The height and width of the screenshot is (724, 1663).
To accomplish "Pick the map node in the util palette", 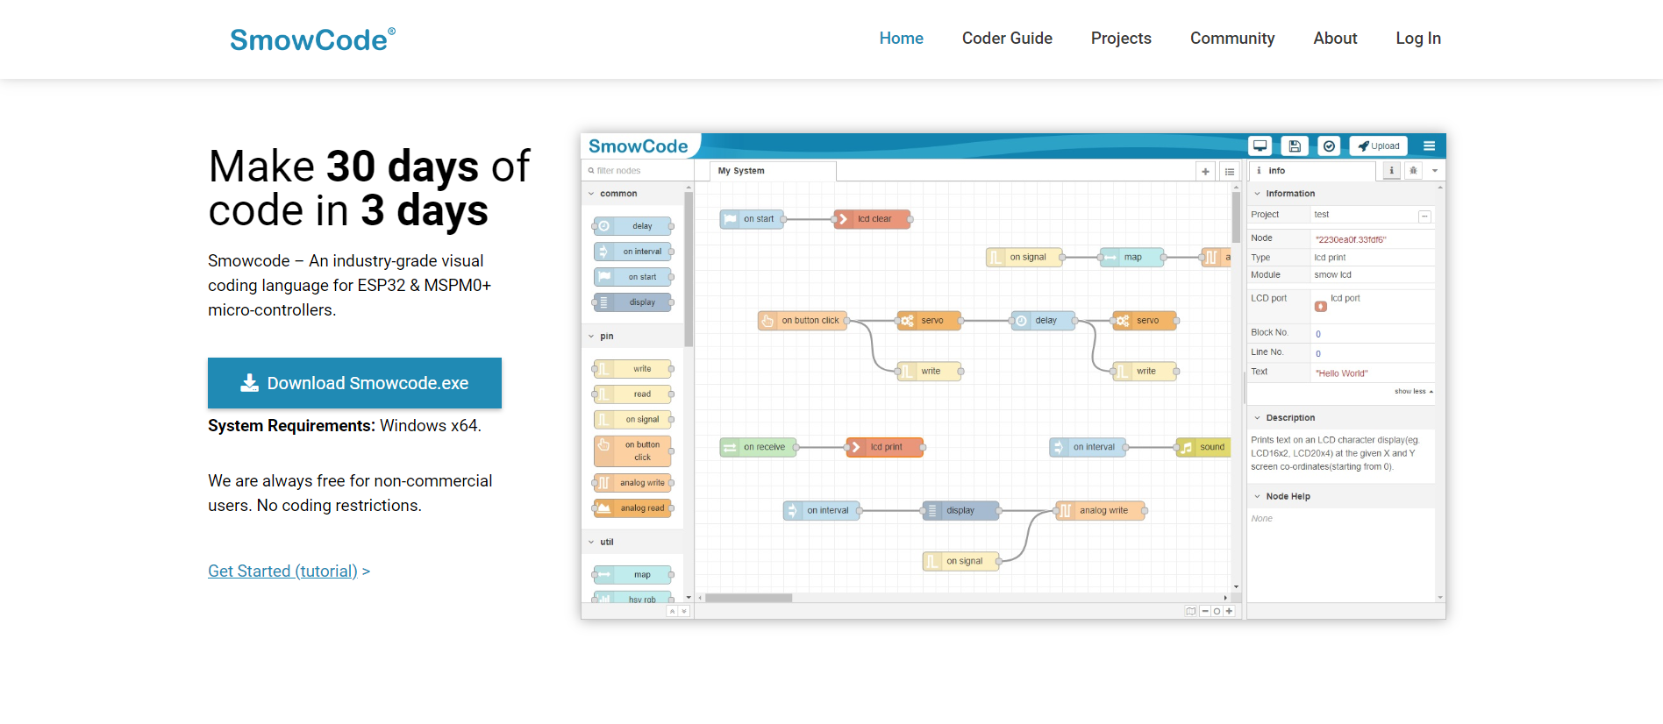I will (633, 575).
